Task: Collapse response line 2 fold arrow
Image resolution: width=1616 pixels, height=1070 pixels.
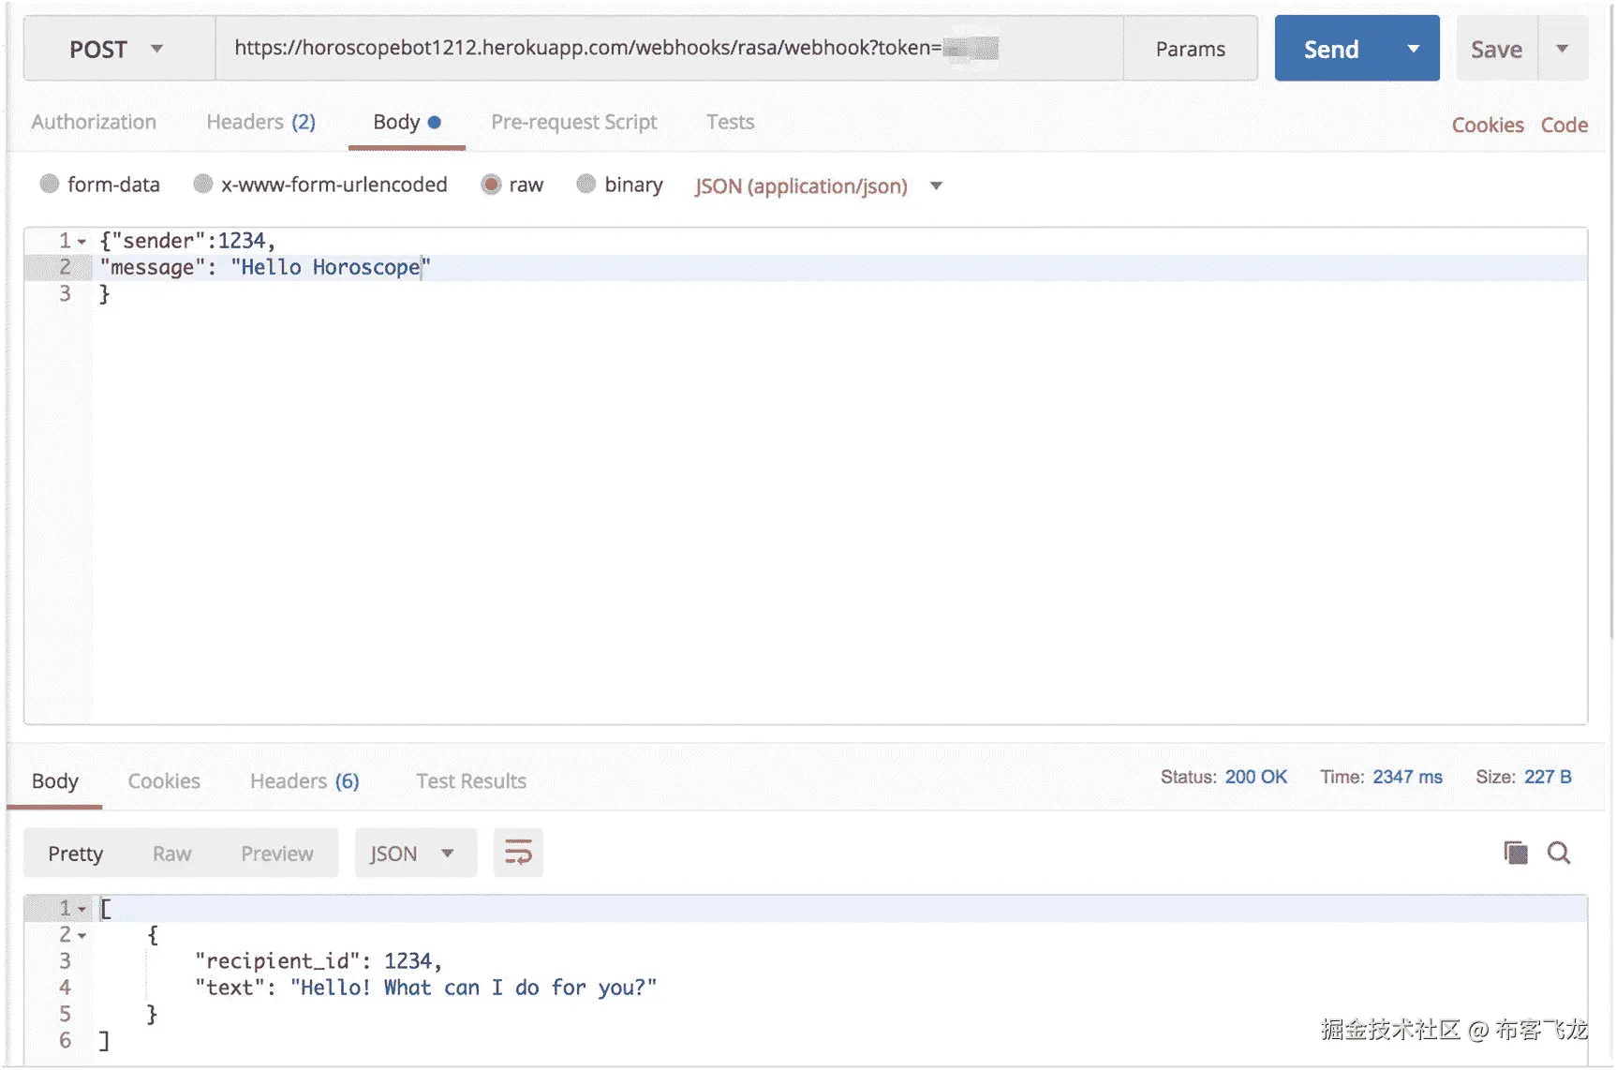Action: coord(82,935)
